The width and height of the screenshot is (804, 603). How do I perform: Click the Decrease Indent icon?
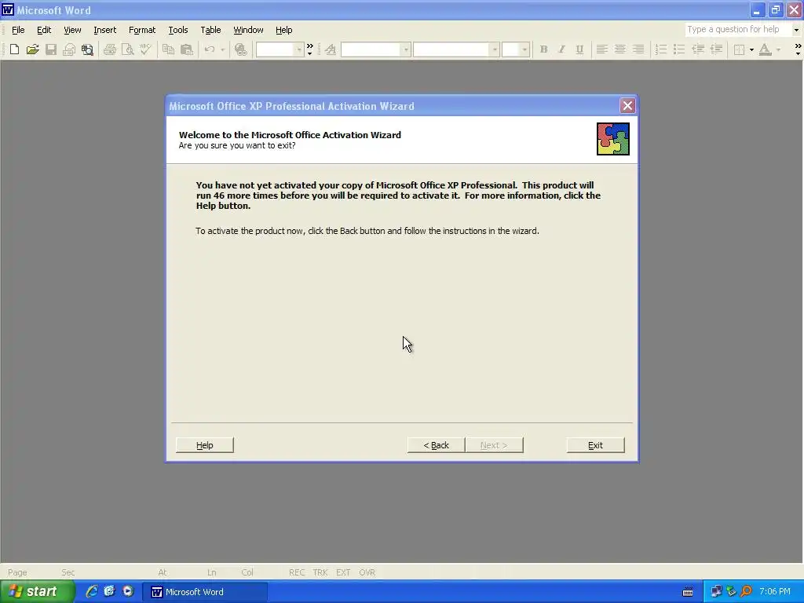[698, 49]
